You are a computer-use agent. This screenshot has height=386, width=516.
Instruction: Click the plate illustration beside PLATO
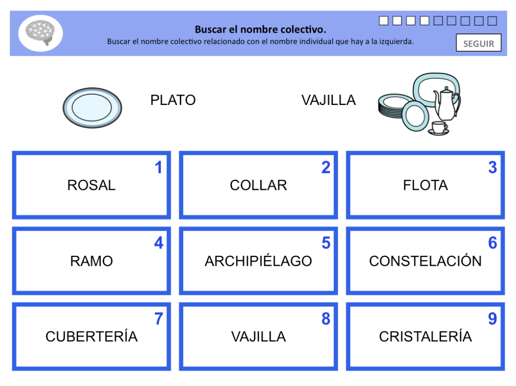click(92, 106)
